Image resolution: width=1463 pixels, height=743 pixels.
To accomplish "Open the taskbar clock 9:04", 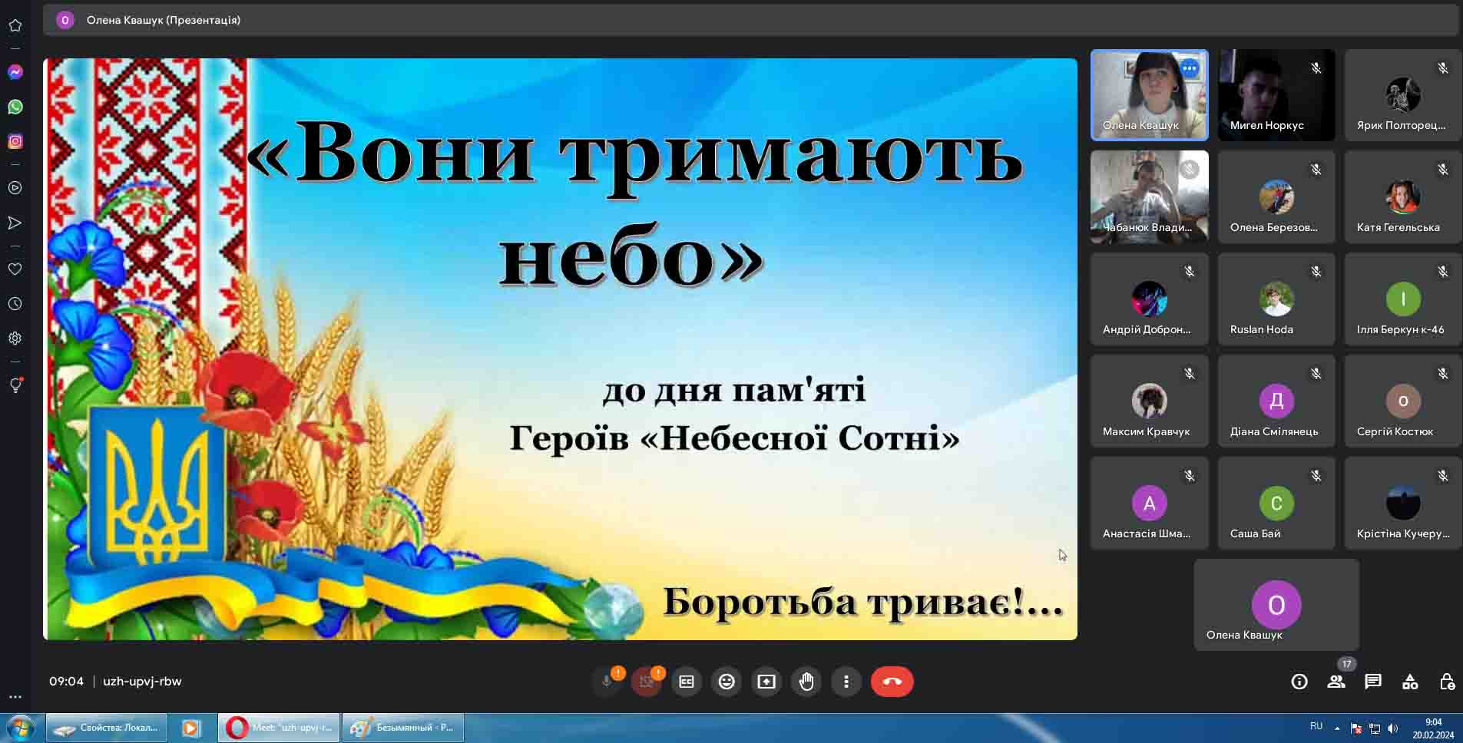I will pyautogui.click(x=1433, y=728).
